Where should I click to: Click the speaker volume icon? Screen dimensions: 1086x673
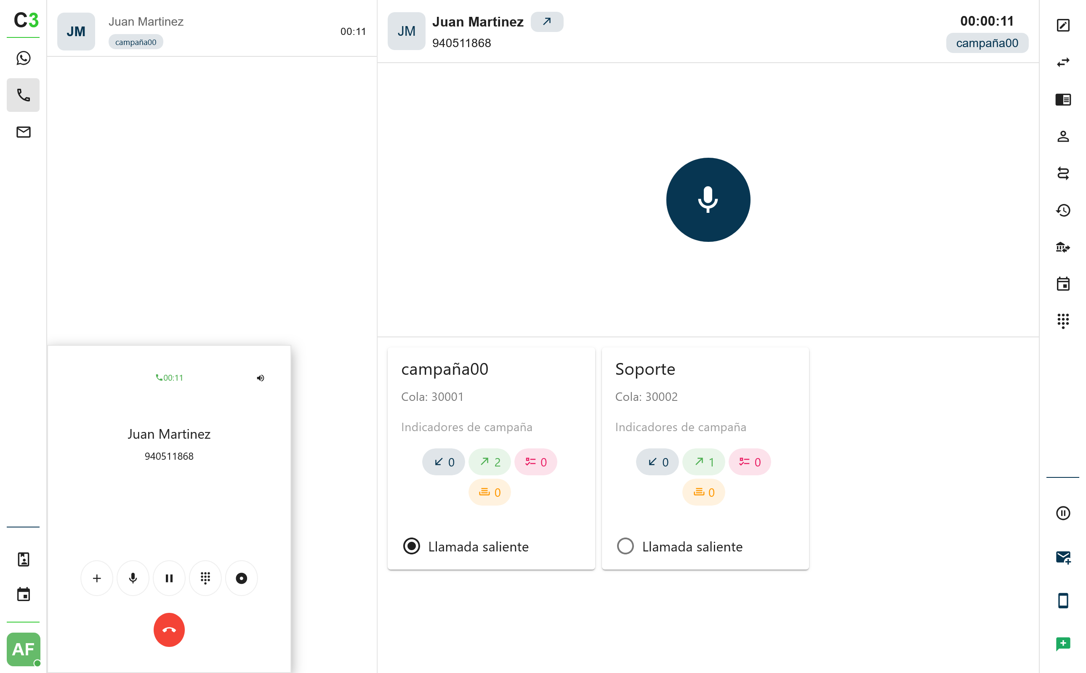pyautogui.click(x=261, y=378)
